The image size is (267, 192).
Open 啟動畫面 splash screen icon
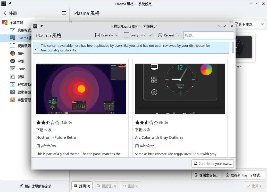point(13,92)
